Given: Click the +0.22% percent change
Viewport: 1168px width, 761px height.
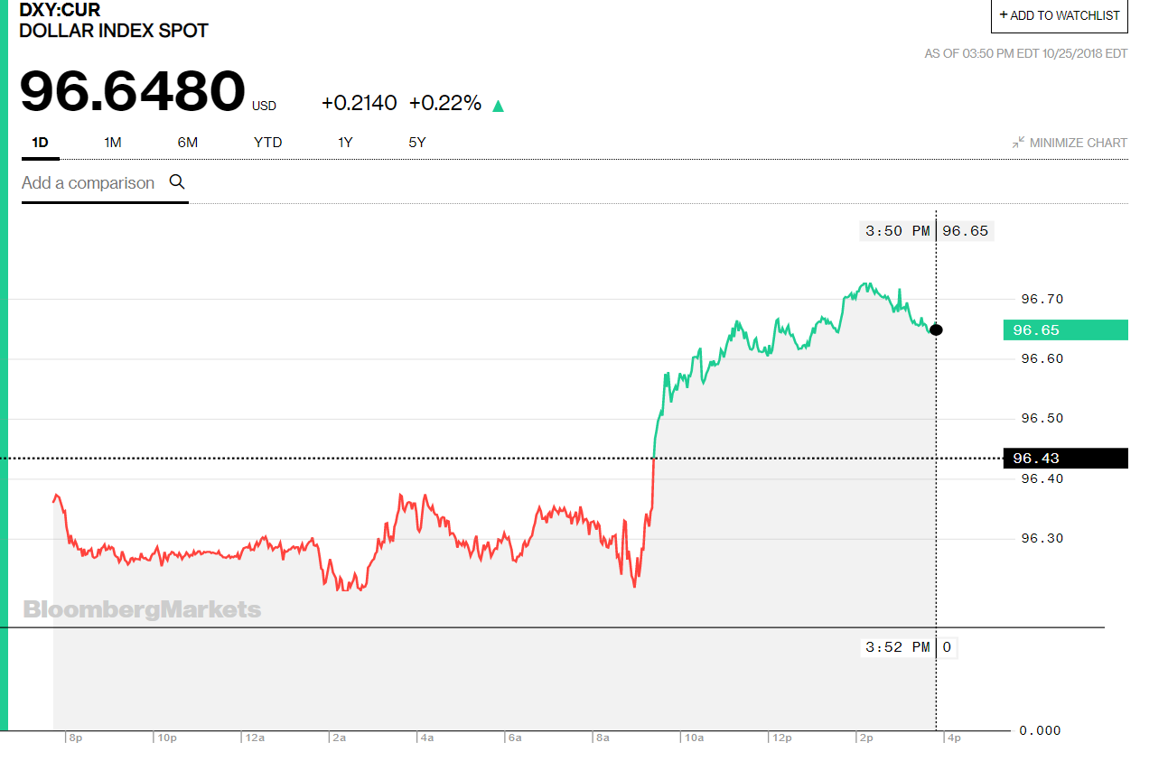Looking at the screenshot, I should click(x=445, y=103).
